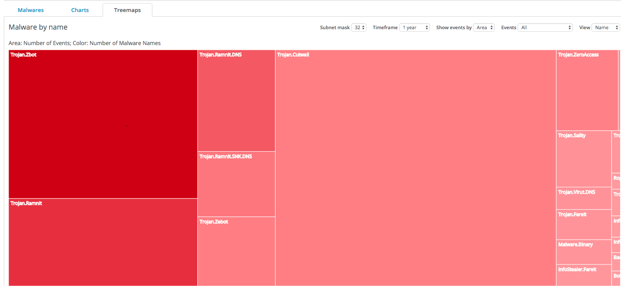
Task: Open the View Name dropdown
Action: pyautogui.click(x=606, y=27)
